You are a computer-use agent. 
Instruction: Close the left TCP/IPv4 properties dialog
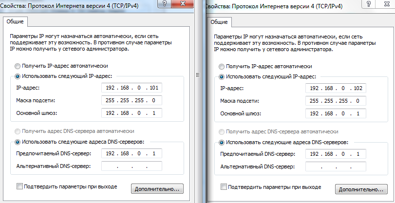point(183,4)
